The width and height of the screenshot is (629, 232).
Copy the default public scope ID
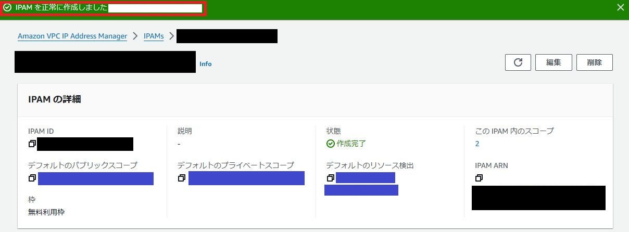tap(32, 178)
